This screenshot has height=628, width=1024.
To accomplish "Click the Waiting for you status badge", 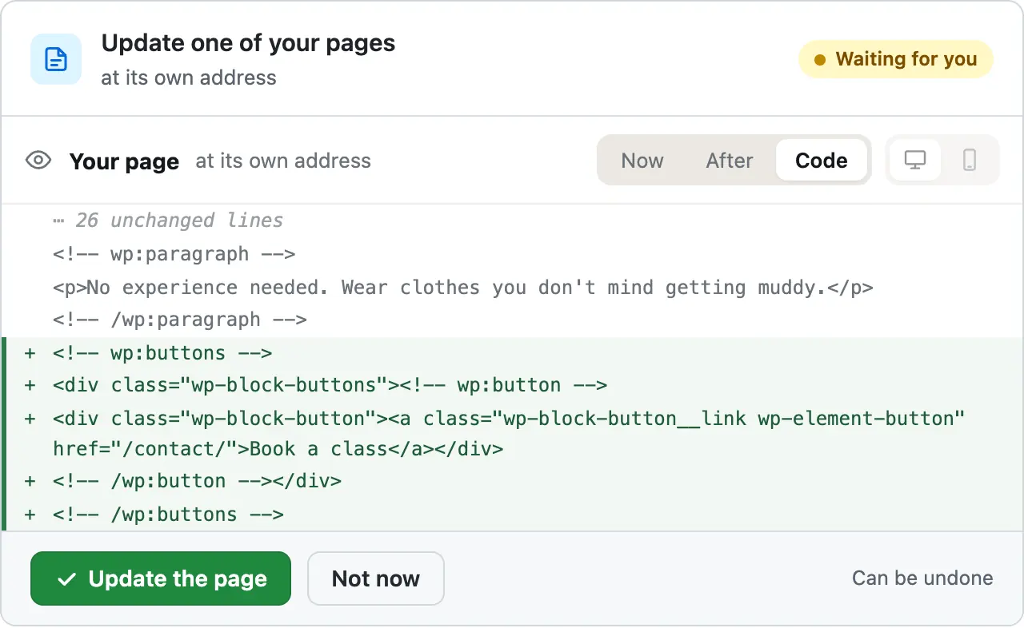I will (x=896, y=59).
